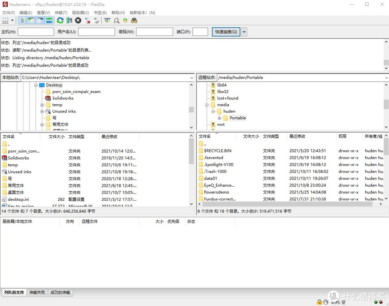Cancel current operation with the X icon
This screenshot has height=306, width=389.
[x=78, y=20]
